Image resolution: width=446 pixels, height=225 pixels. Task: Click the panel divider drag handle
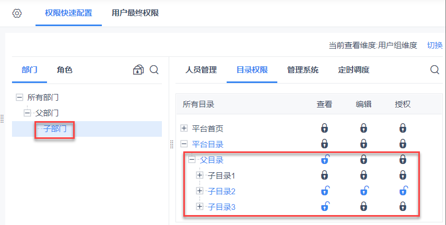pyautogui.click(x=171, y=145)
